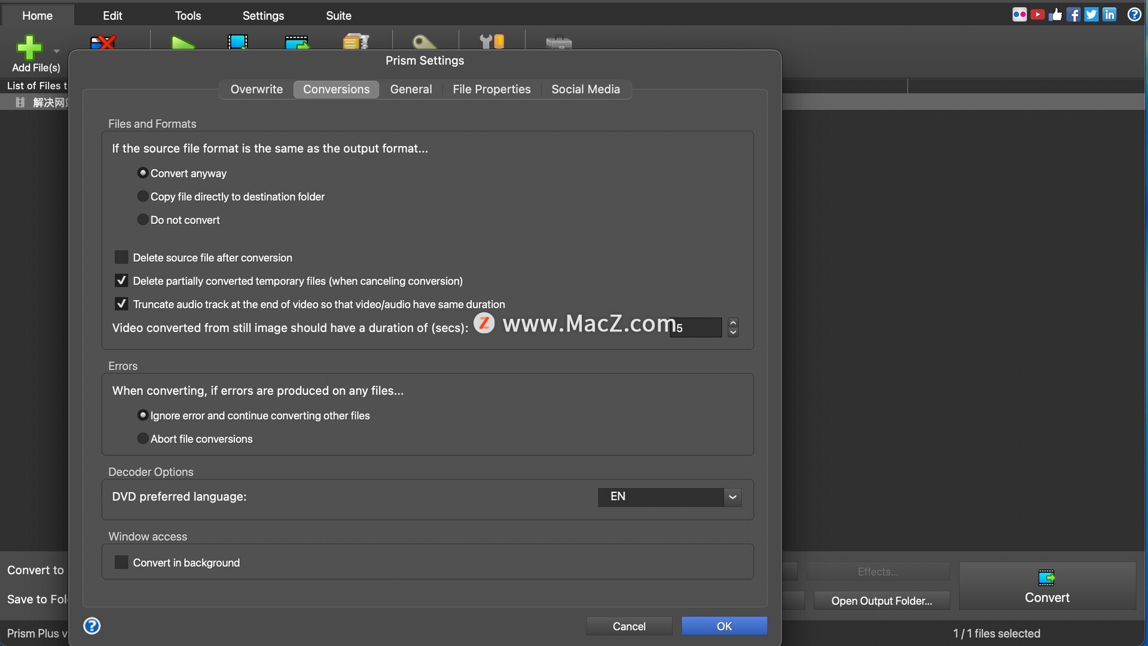Select the Convert anyway radio button
Viewport: 1148px width, 646px height.
pyautogui.click(x=143, y=173)
